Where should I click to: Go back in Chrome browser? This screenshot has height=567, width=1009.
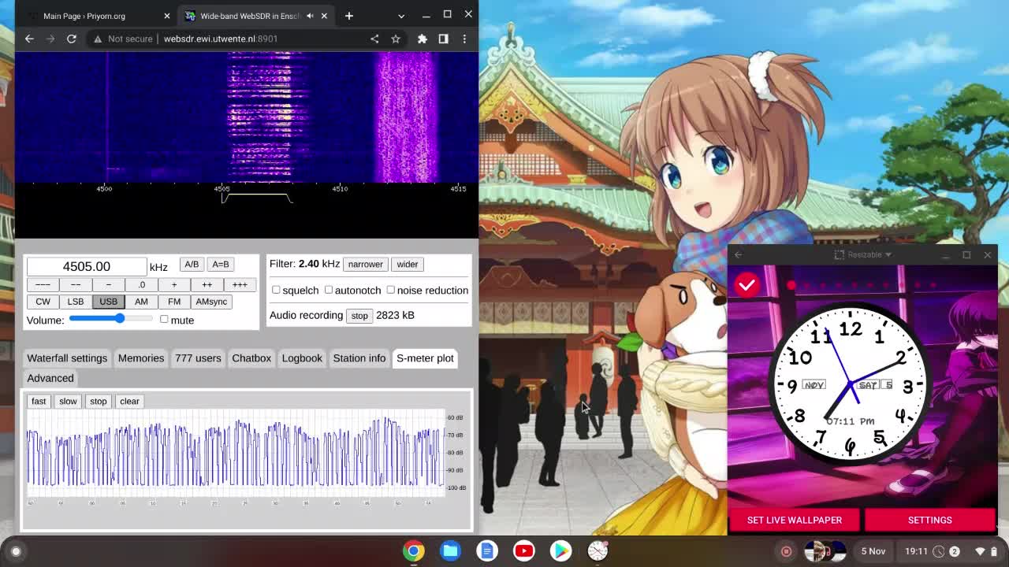coord(29,39)
